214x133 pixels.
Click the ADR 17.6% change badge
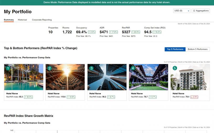click(x=114, y=32)
